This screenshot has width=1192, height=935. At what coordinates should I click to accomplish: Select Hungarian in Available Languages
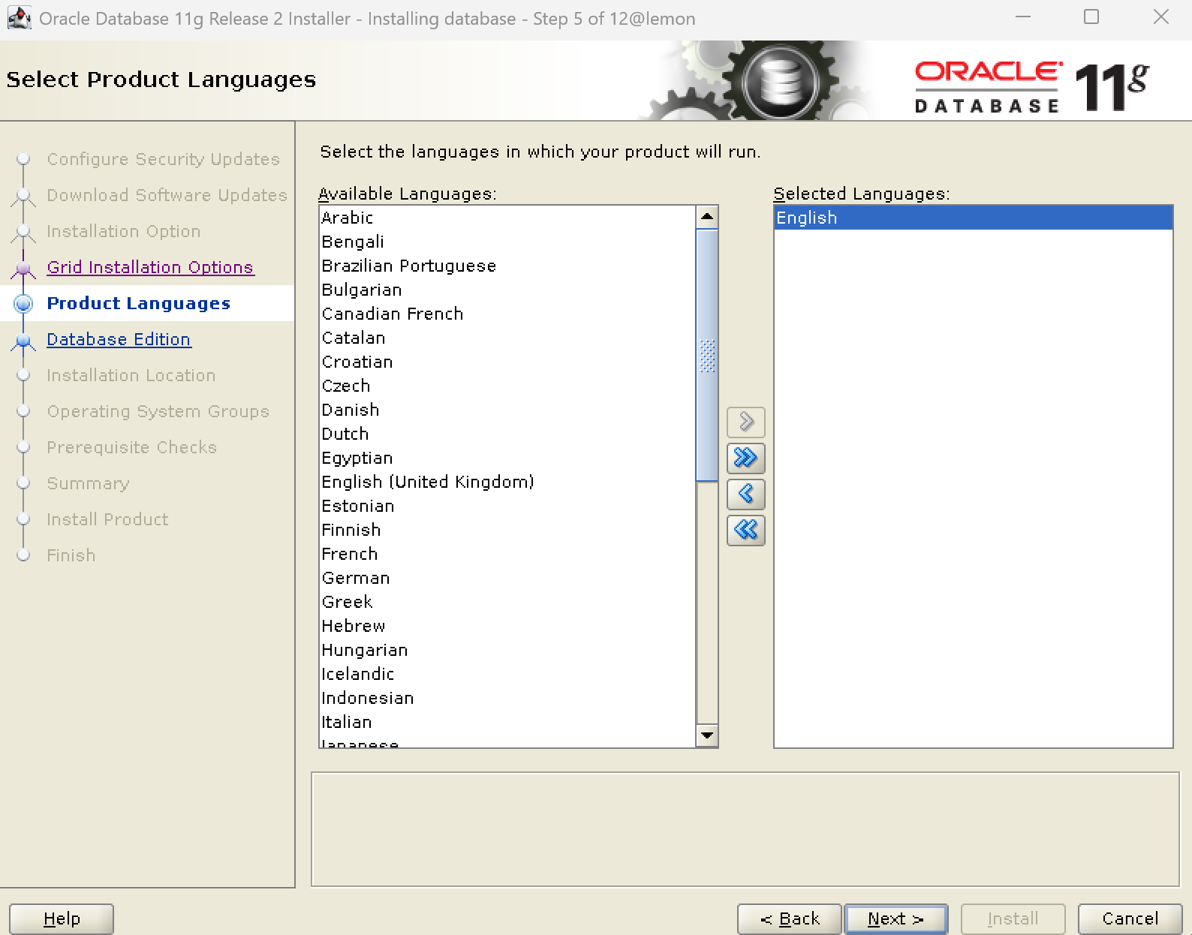(x=507, y=650)
